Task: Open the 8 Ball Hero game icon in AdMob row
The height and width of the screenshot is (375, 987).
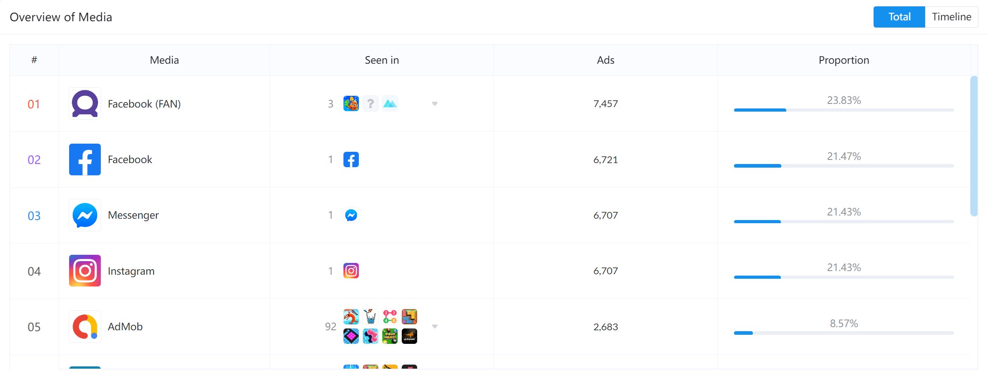Action: point(390,336)
